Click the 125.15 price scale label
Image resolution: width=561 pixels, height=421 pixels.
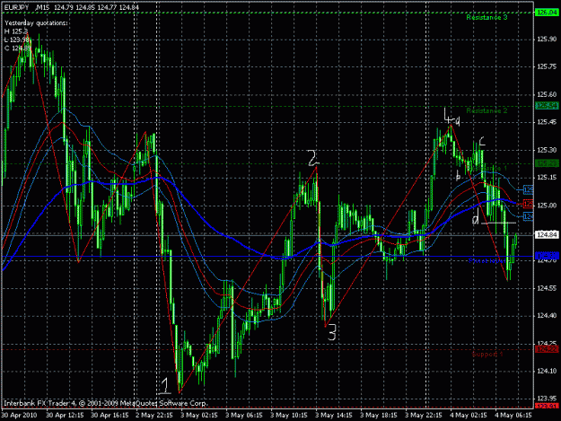547,178
